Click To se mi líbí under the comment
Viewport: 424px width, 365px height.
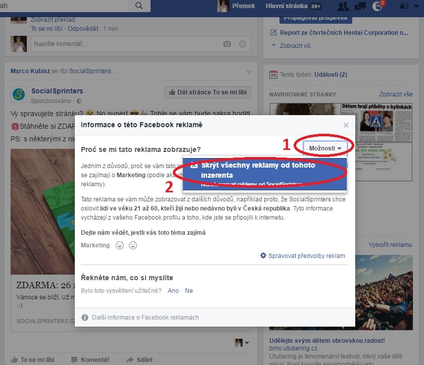pyautogui.click(x=47, y=29)
